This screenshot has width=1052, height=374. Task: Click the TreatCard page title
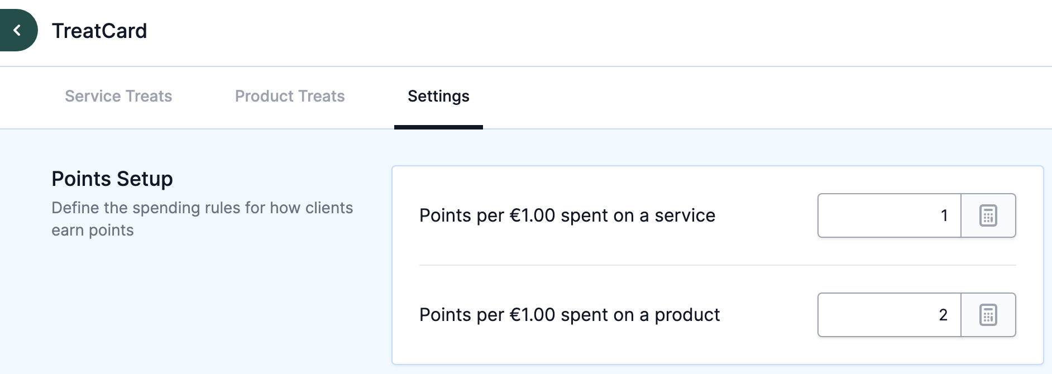coord(99,31)
